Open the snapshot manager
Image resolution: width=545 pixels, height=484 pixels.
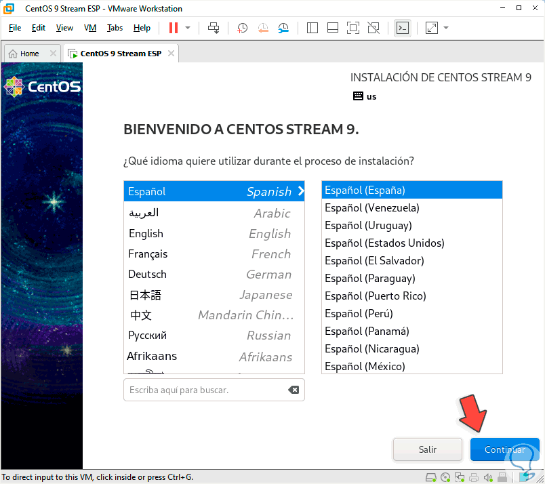pyautogui.click(x=283, y=28)
